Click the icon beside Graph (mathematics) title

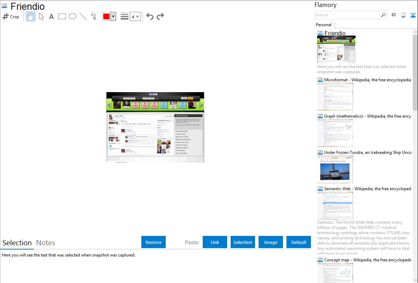click(320, 116)
